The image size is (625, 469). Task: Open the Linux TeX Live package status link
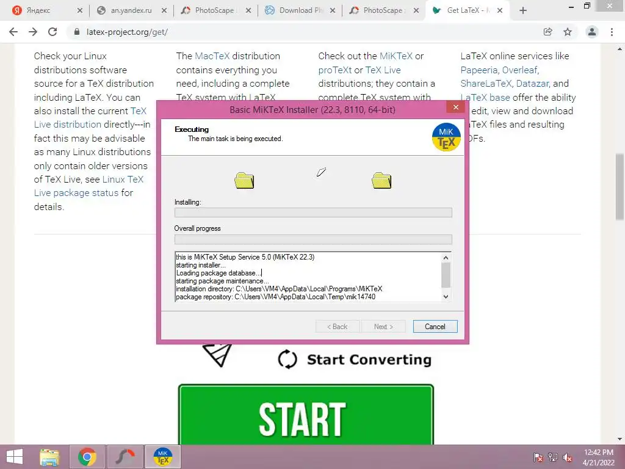point(89,186)
